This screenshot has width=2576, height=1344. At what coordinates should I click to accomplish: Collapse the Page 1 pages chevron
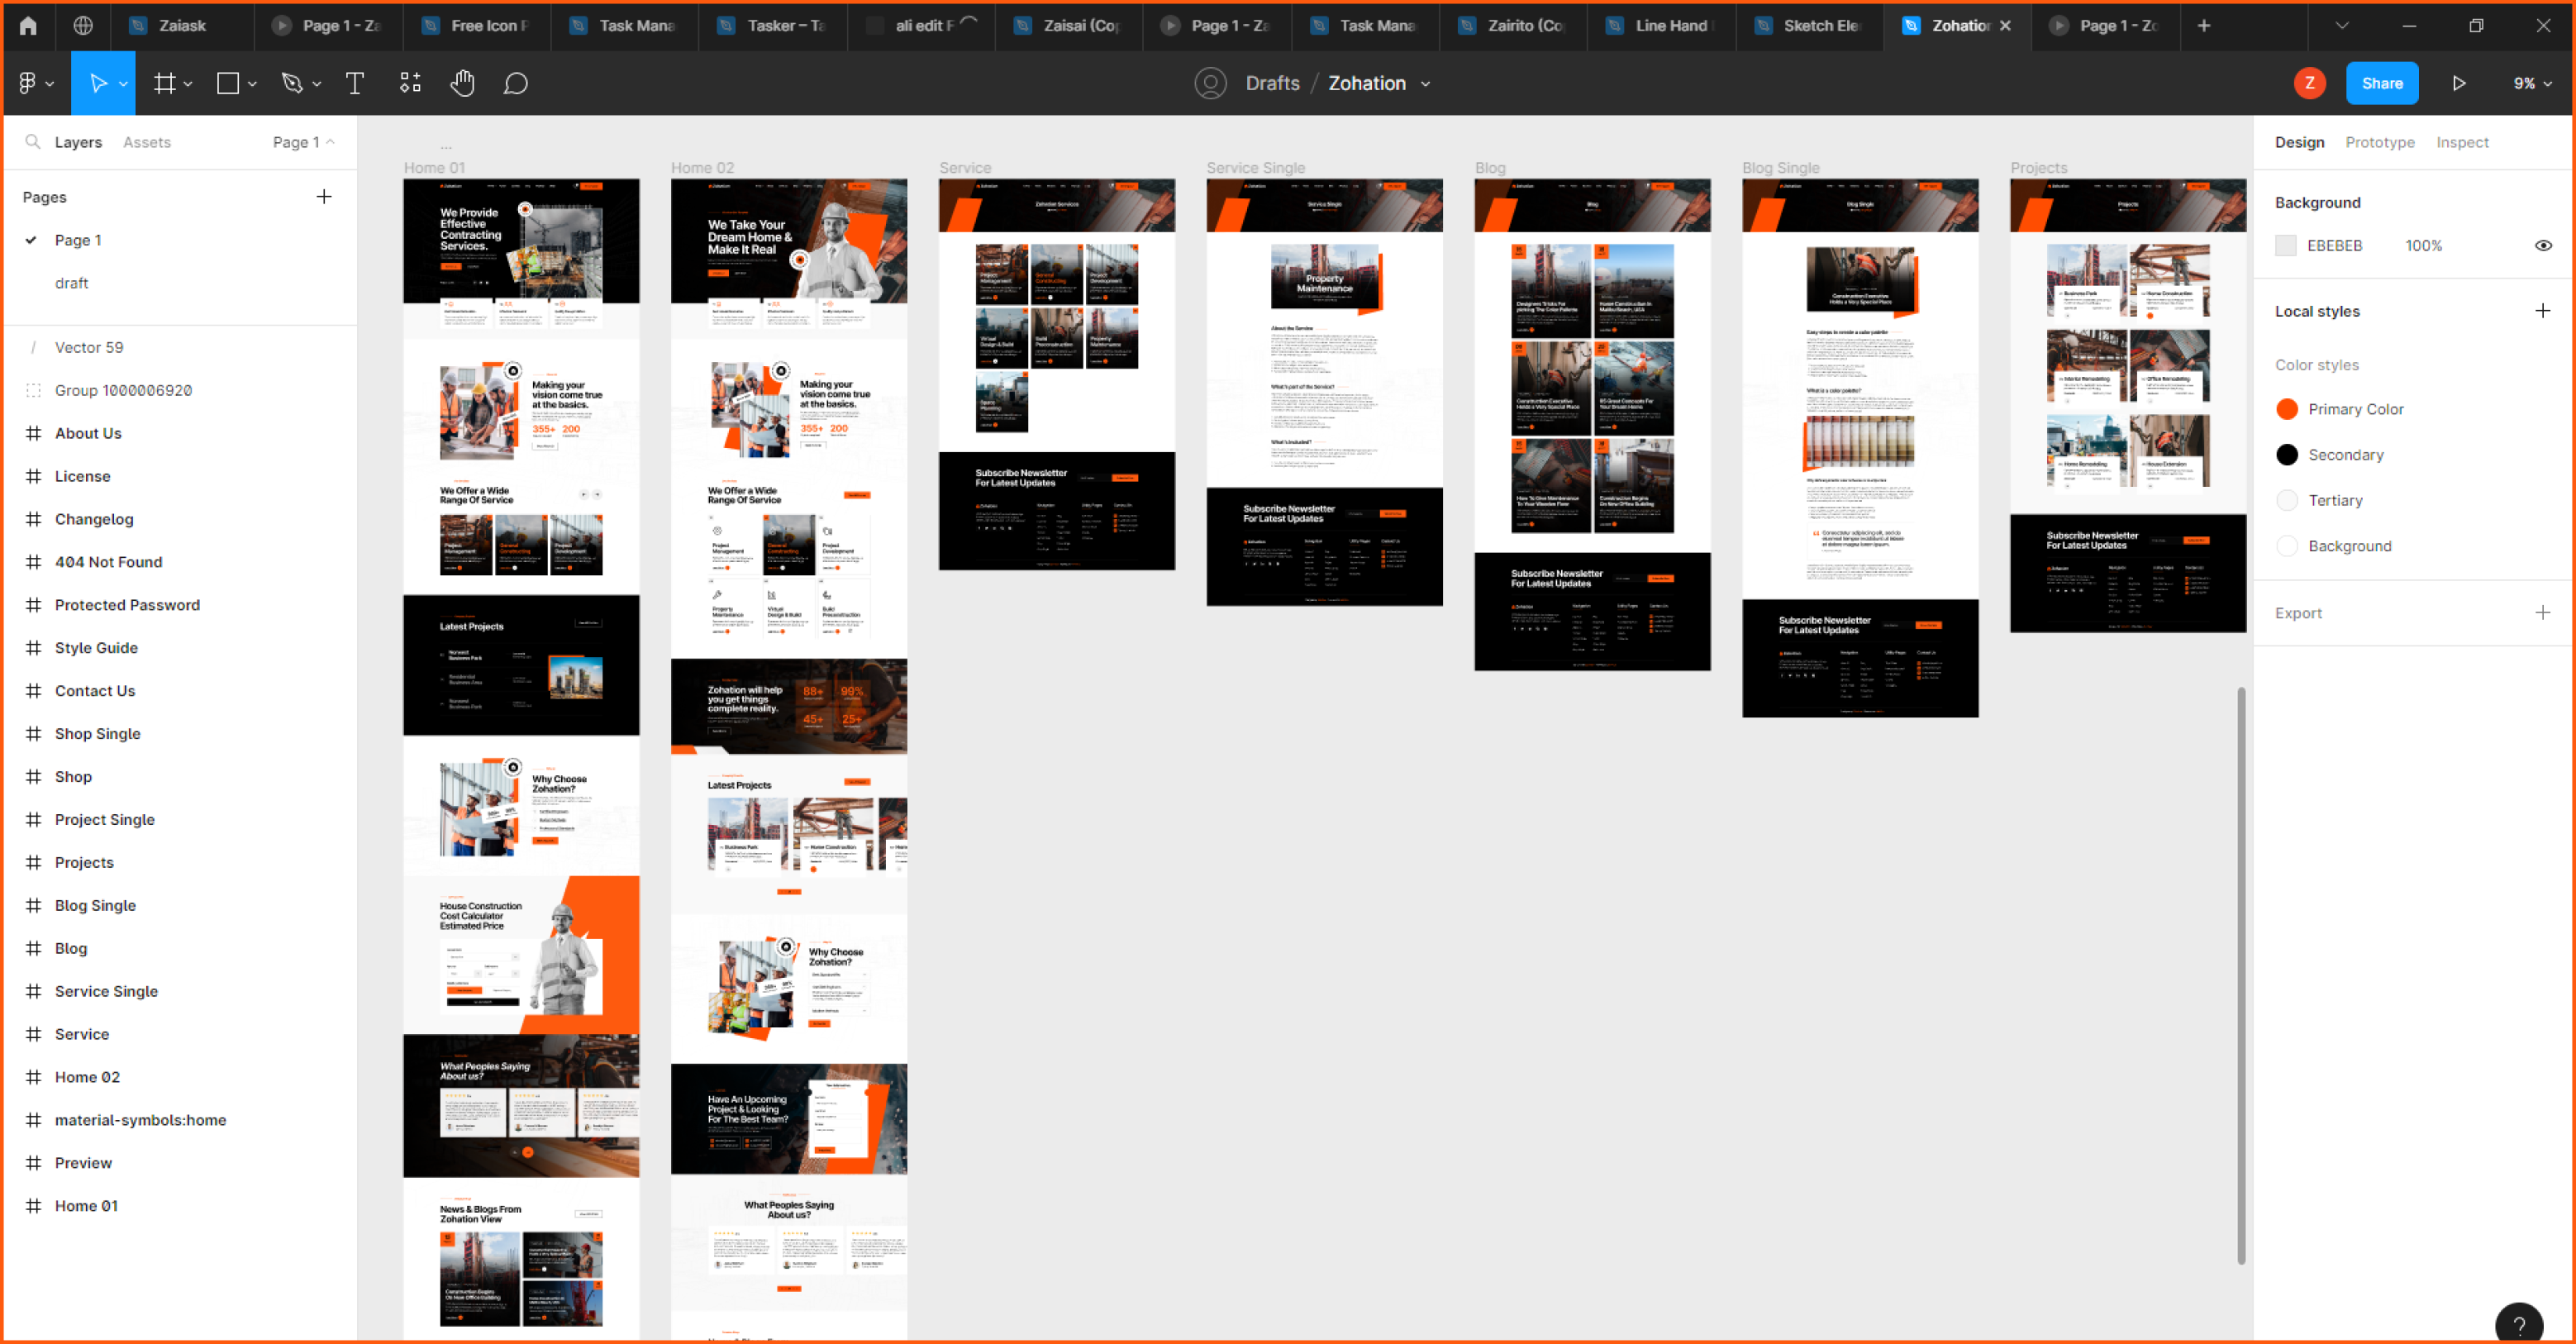coord(331,142)
